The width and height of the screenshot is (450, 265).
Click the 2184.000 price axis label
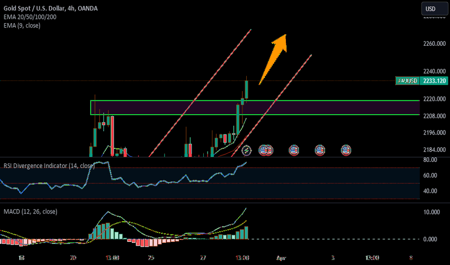434,149
